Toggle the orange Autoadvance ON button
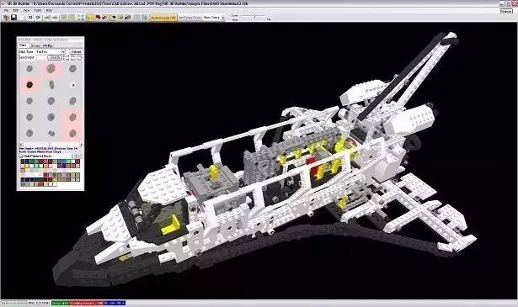The width and height of the screenshot is (518, 307). coord(163,18)
